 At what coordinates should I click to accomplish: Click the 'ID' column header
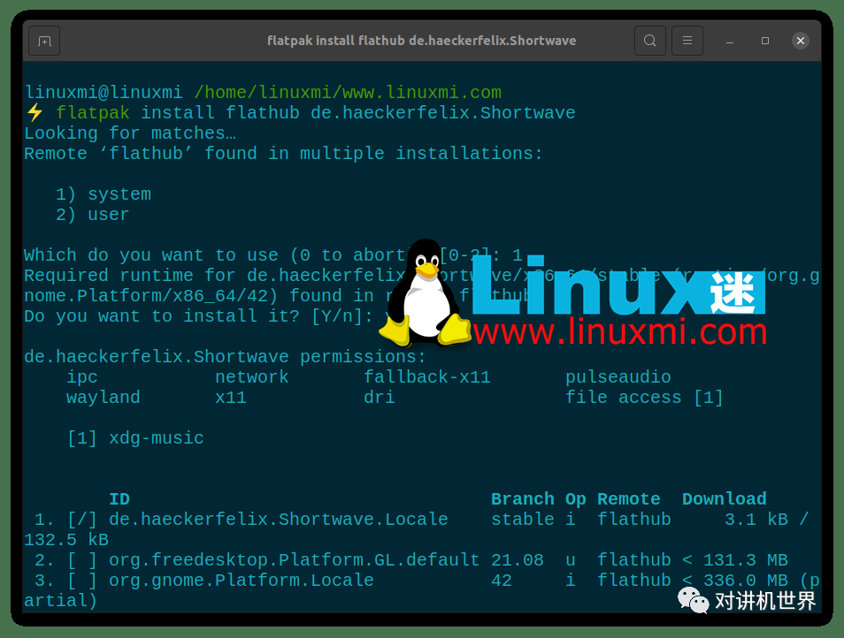[x=119, y=499]
